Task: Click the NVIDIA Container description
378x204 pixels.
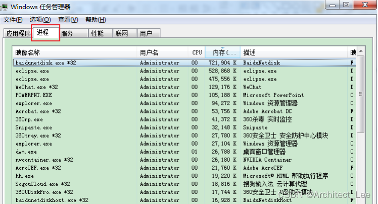Action: coord(267,160)
